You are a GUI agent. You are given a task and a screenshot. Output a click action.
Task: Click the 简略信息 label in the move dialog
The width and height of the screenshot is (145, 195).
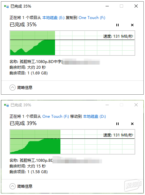(x=25, y=186)
